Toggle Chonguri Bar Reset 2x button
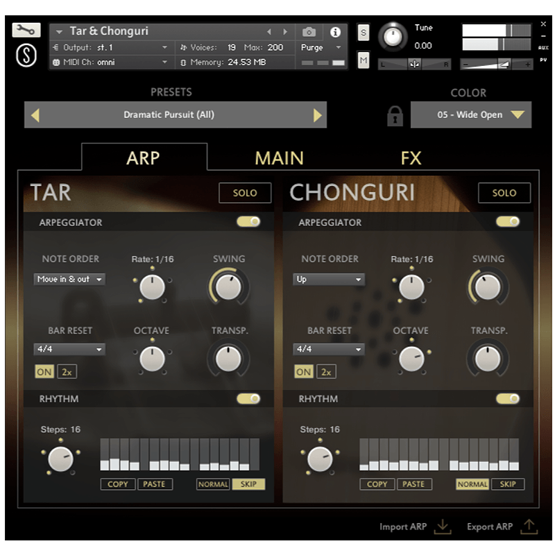The image size is (555, 555). point(326,372)
